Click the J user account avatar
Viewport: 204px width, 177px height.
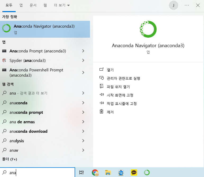(x=173, y=5)
